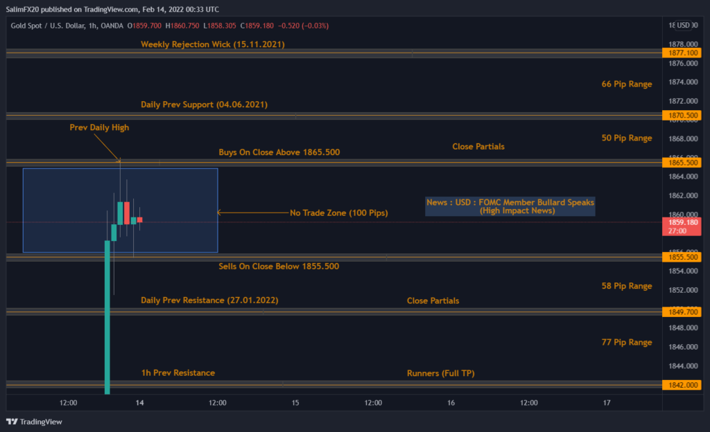Select the Weekly Rejection Wick (15.11.2021) annotation
The image size is (710, 432).
212,44
